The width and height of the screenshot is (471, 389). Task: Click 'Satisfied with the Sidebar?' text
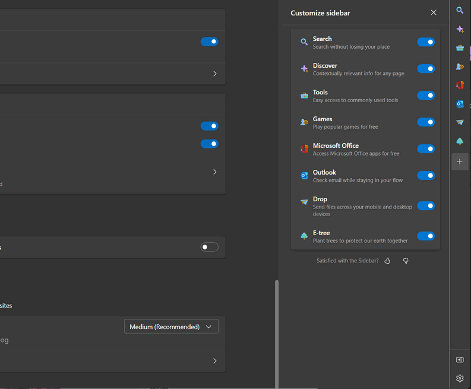click(x=347, y=261)
